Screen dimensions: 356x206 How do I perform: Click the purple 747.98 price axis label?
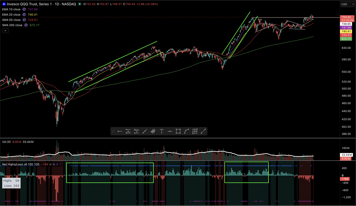tap(346, 27)
